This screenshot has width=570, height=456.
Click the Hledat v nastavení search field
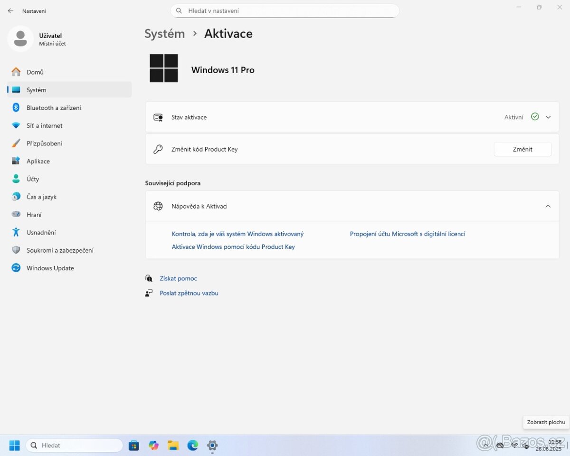[x=285, y=10]
